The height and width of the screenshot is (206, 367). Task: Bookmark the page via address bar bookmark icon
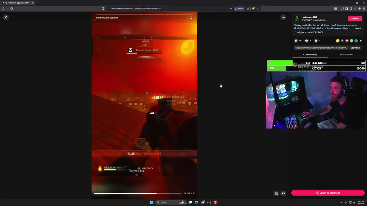(x=103, y=9)
